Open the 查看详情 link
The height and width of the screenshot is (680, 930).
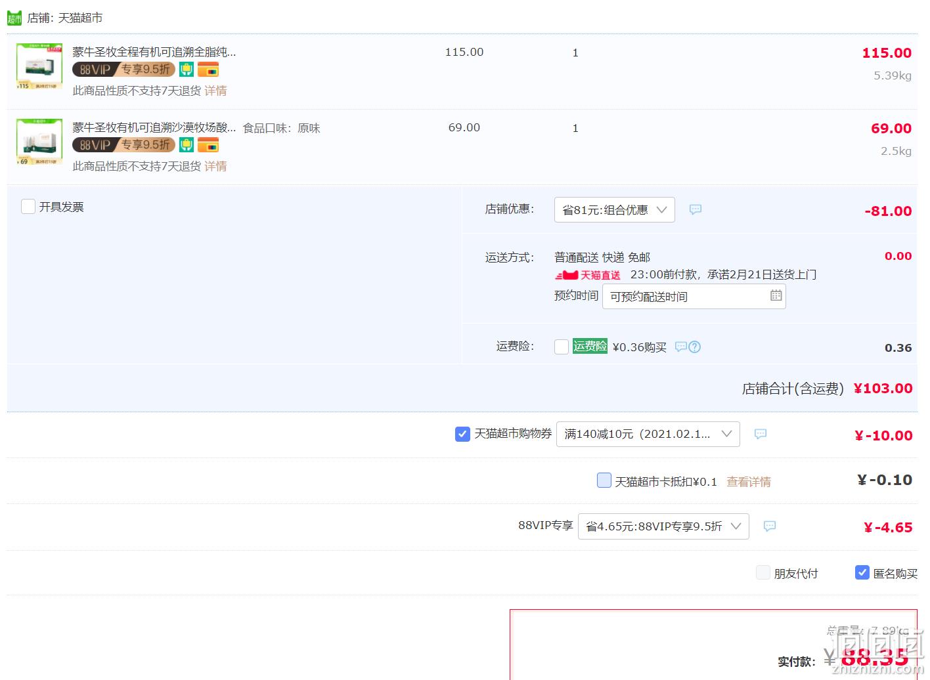(749, 482)
